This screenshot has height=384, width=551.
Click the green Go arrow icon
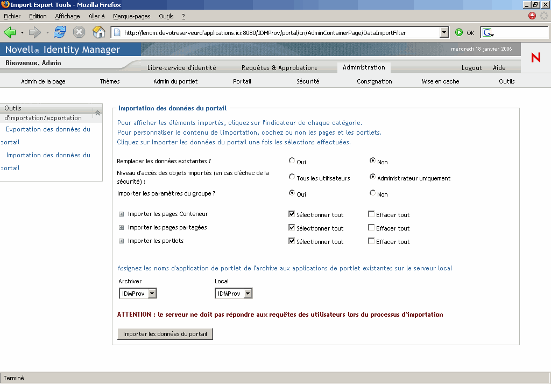tap(459, 32)
